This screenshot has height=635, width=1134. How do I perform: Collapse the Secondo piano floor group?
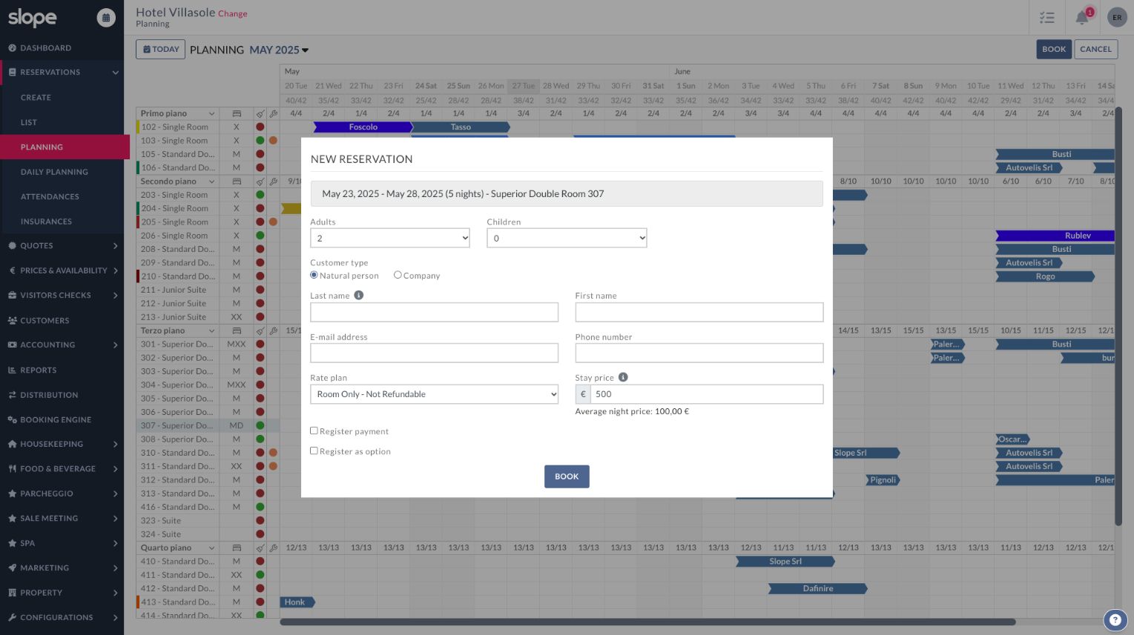pos(211,182)
